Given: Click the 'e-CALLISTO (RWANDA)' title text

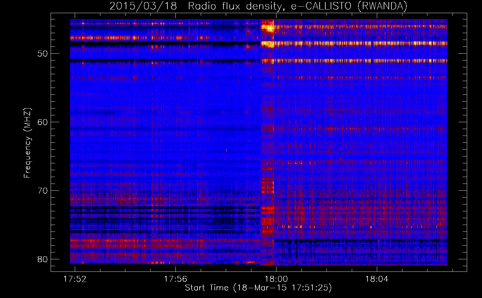Looking at the screenshot, I should [349, 6].
